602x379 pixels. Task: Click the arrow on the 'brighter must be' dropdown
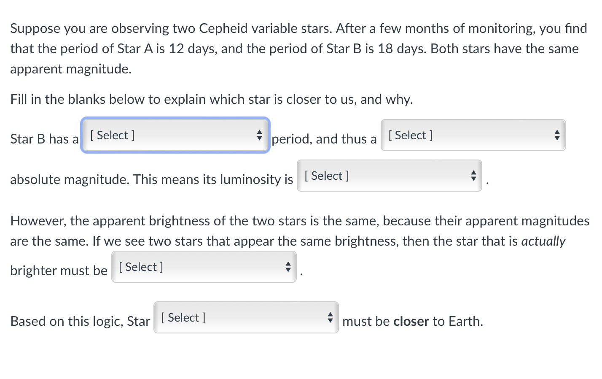pos(288,267)
